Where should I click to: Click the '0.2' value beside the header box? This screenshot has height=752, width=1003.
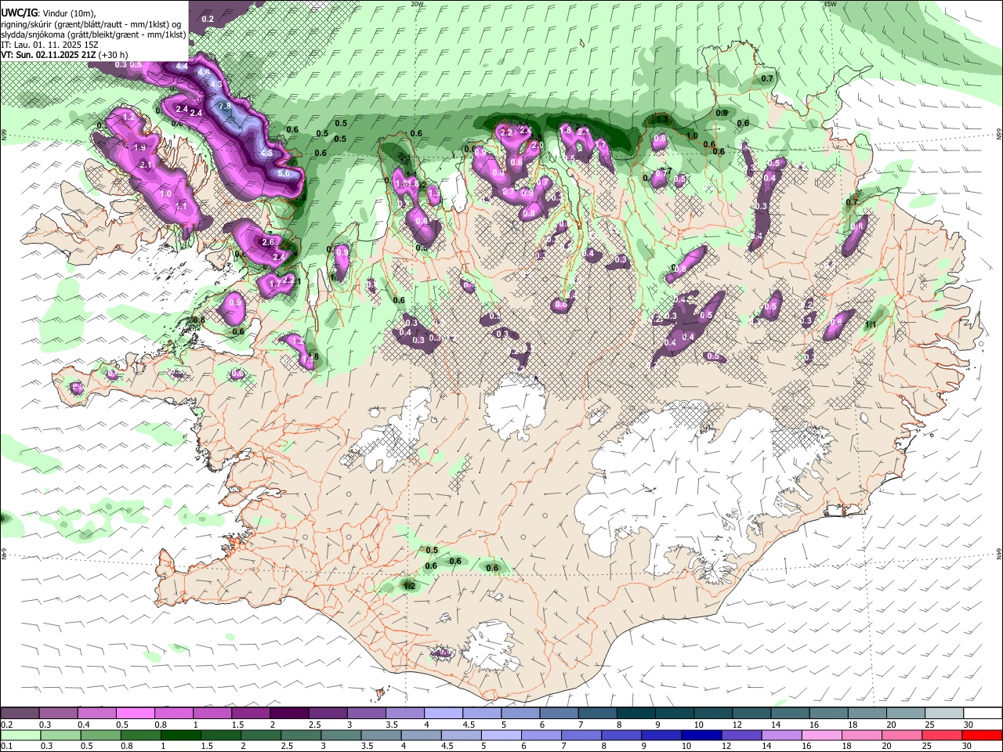208,19
